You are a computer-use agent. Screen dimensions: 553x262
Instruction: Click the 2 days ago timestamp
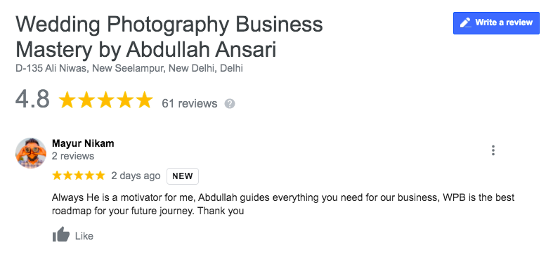pyautogui.click(x=136, y=176)
